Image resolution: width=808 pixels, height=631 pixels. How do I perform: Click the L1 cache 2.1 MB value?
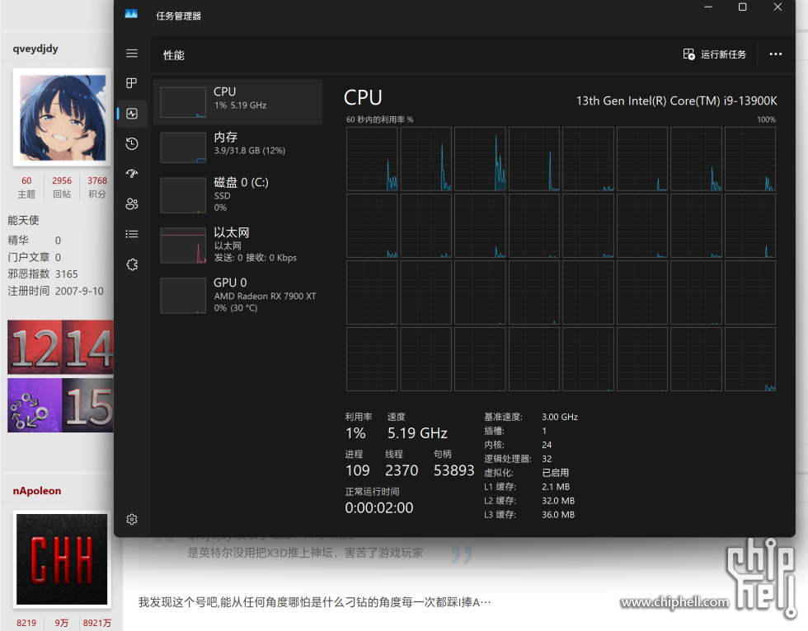pos(556,487)
